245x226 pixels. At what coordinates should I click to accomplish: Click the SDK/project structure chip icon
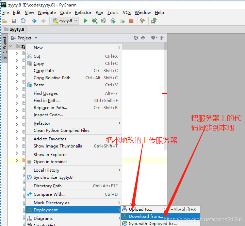(x=154, y=21)
